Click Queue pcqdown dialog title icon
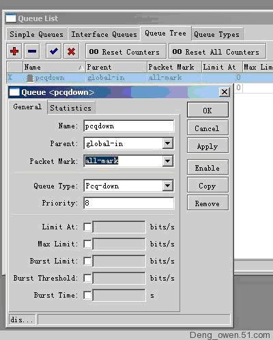 pos(14,92)
